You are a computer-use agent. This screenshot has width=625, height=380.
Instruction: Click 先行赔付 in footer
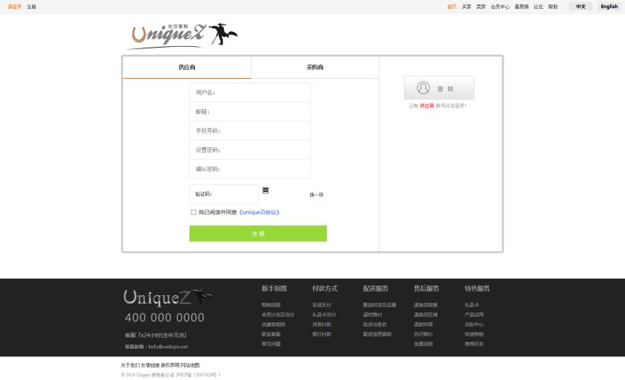point(423,334)
